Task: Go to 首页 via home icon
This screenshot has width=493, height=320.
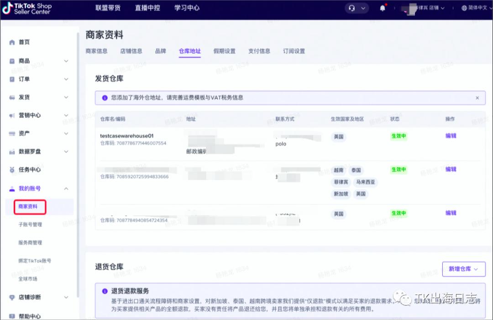Action: 12,42
